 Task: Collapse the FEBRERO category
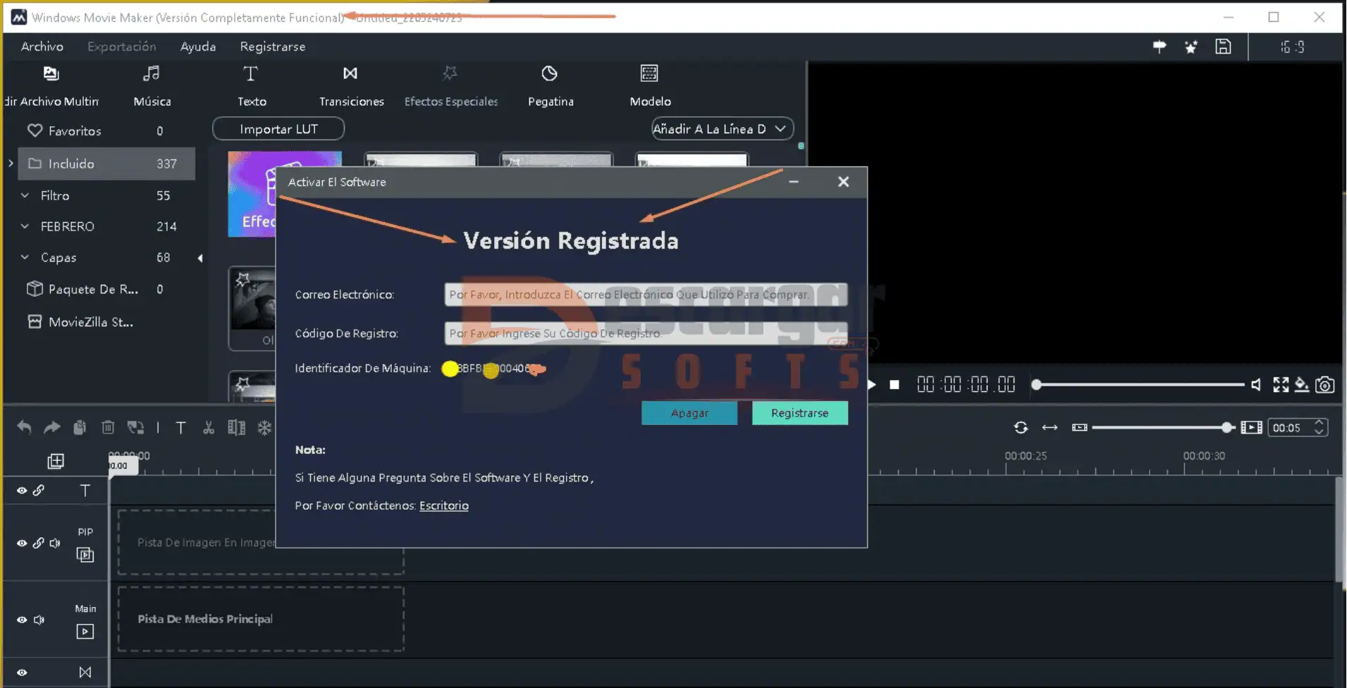click(25, 226)
